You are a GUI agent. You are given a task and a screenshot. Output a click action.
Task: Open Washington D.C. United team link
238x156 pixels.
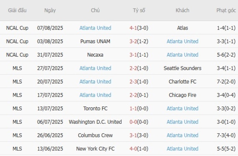point(95,122)
